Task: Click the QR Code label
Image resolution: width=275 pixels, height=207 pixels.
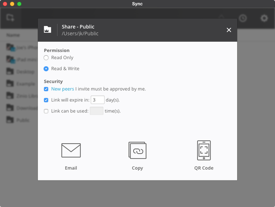Action: (x=204, y=168)
